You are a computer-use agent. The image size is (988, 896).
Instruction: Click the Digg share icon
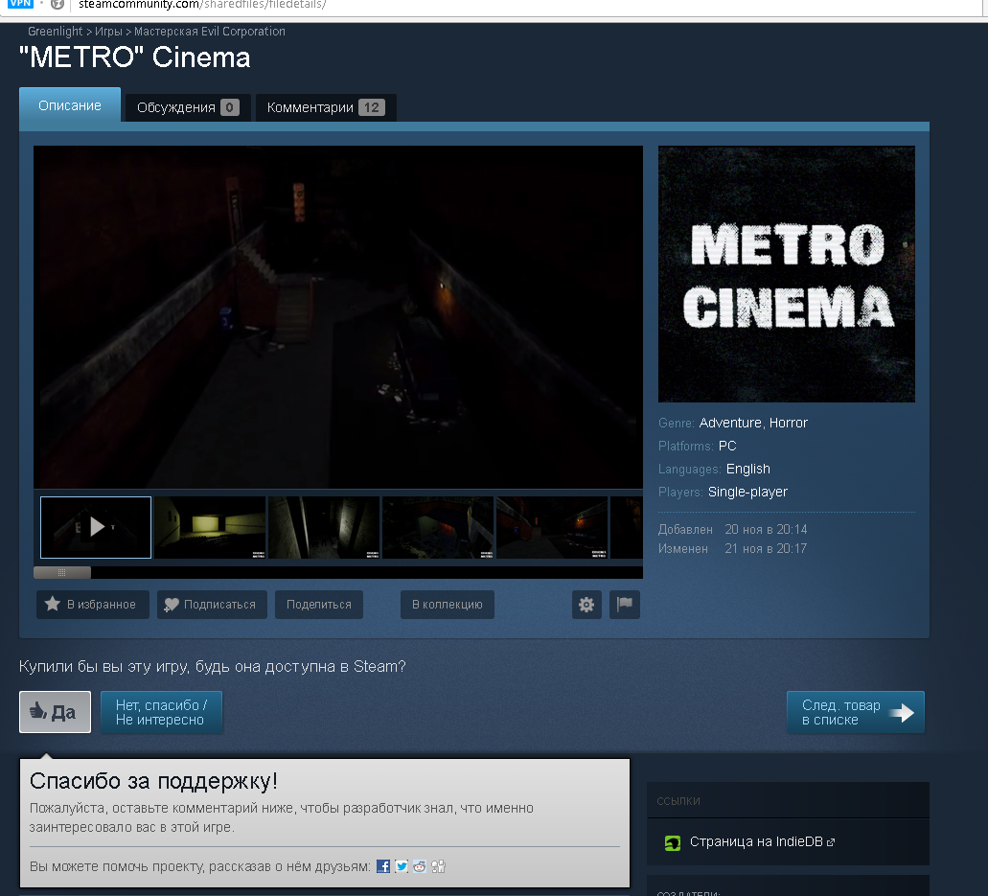pos(438,866)
